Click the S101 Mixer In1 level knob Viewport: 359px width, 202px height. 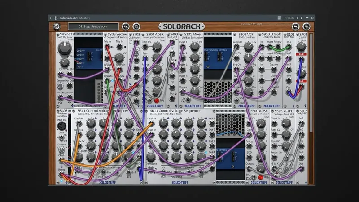tap(195, 47)
